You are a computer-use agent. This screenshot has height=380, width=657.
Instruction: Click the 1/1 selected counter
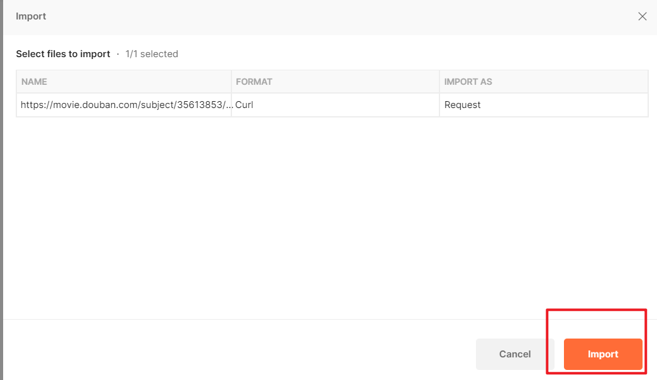pyautogui.click(x=152, y=53)
